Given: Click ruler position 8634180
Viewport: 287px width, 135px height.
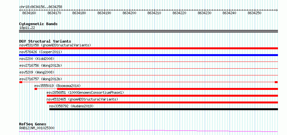Looking at the screenshot, I should [x=79, y=13].
